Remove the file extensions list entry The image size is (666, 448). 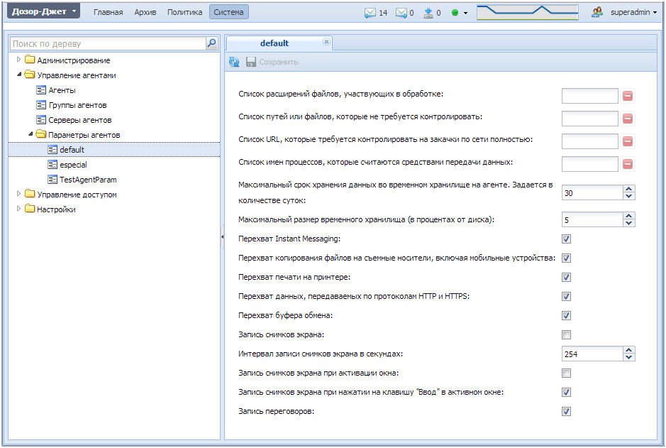tap(628, 96)
